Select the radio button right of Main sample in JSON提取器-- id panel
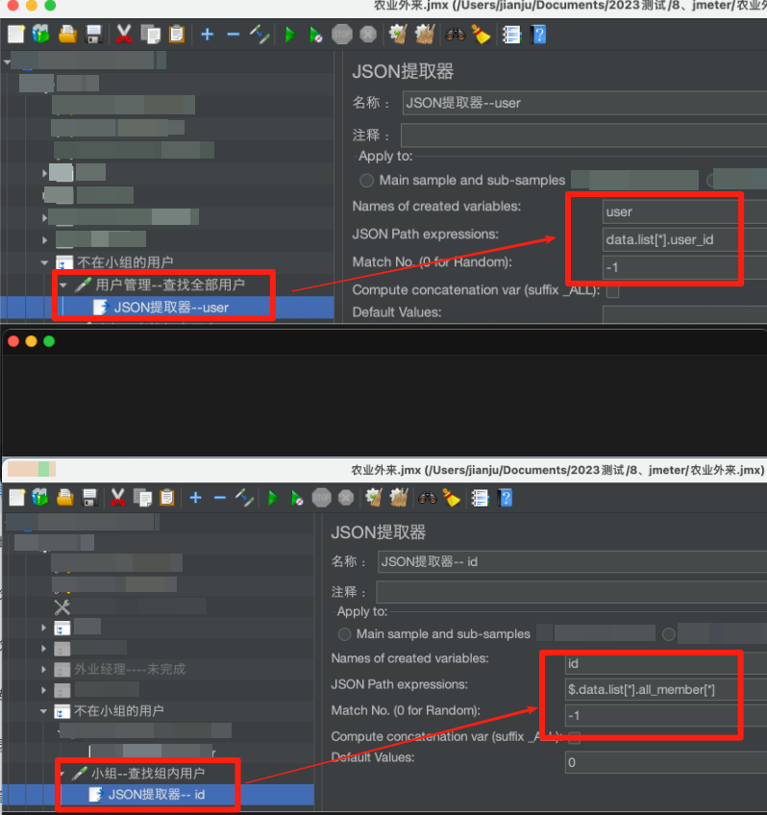 [669, 634]
